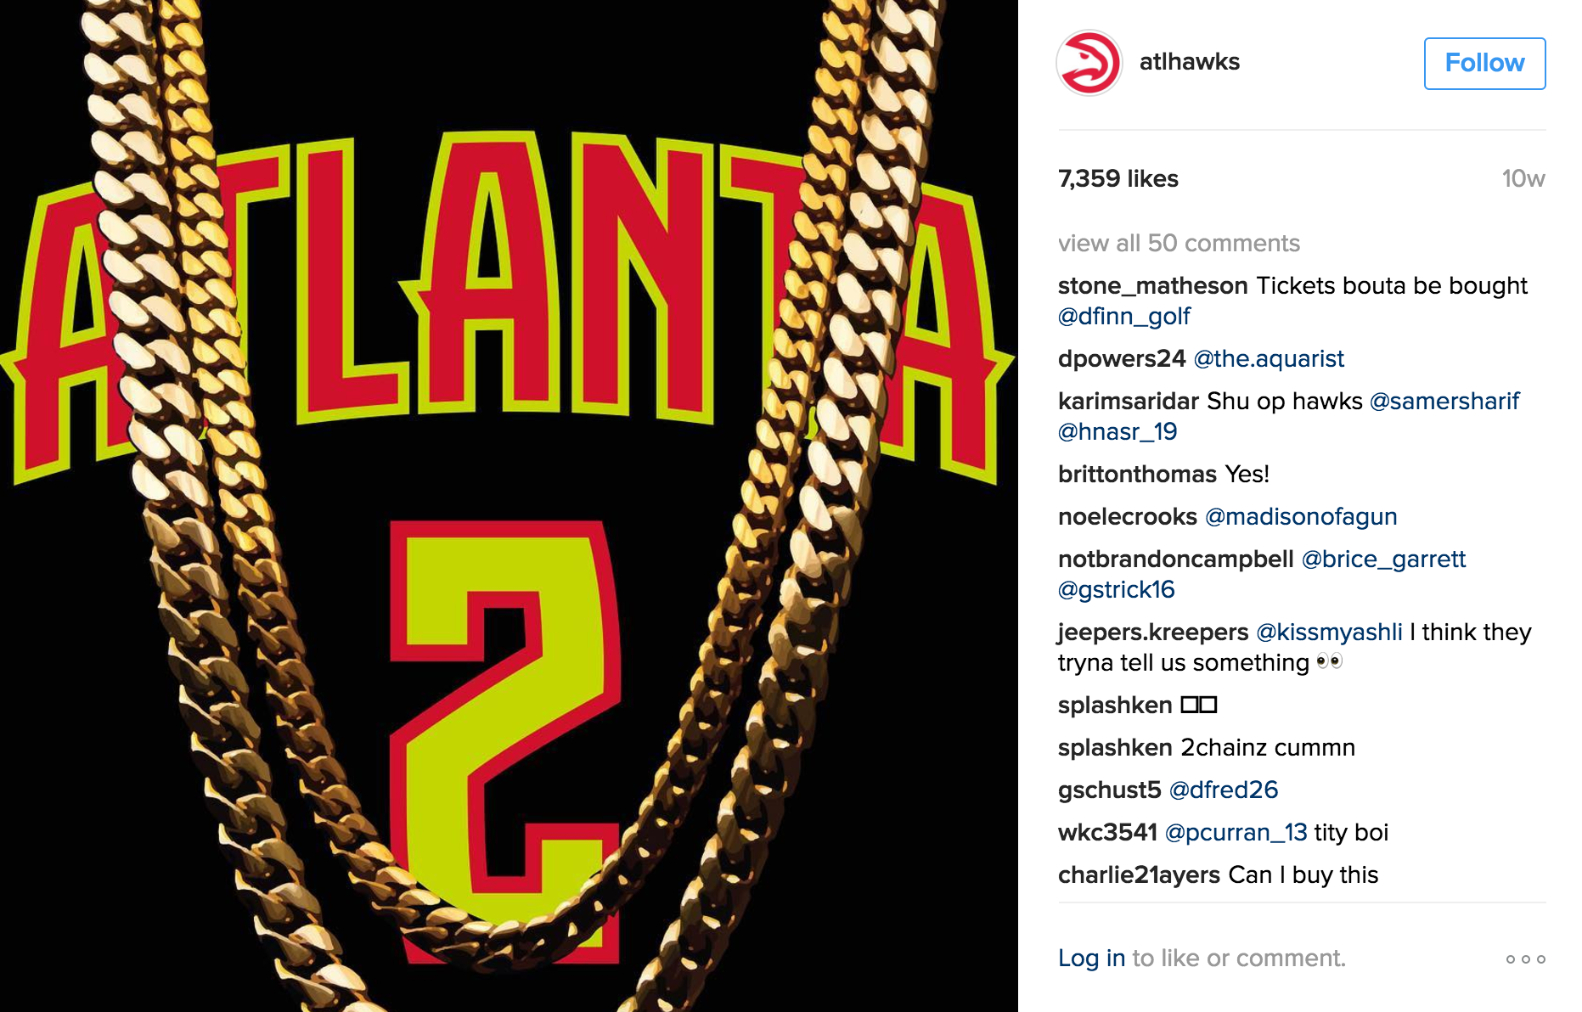This screenshot has height=1012, width=1582.
Task: Expand view all 50 comments
Action: [x=1179, y=244]
